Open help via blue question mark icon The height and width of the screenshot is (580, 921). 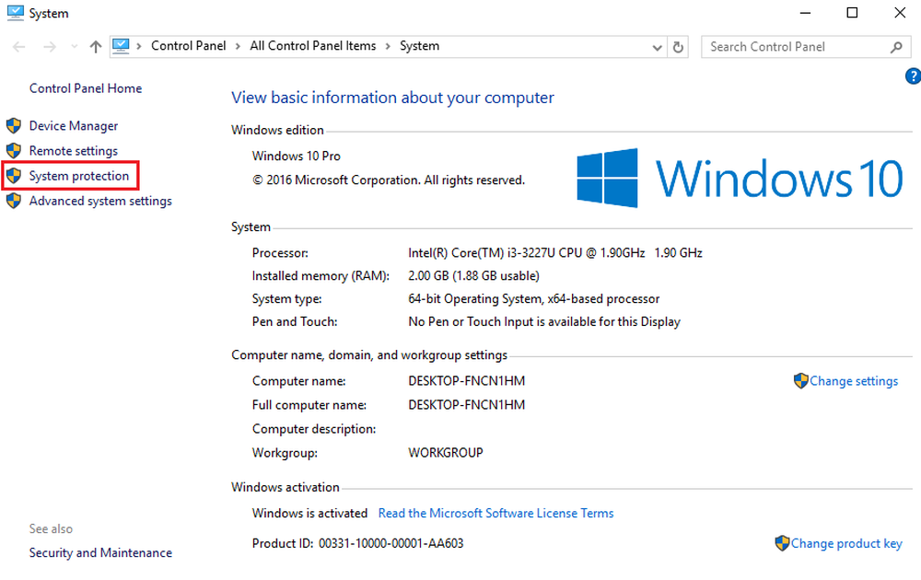tap(913, 76)
